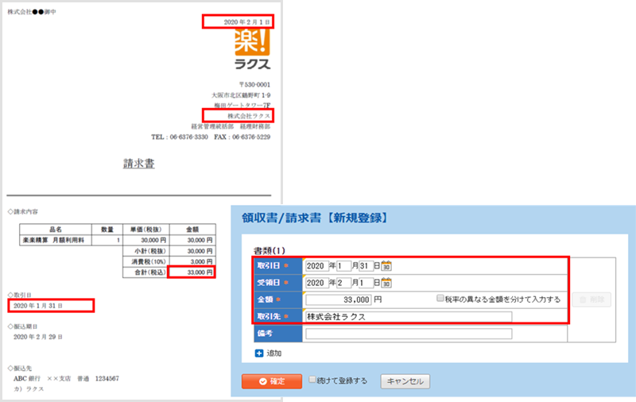Click invoice date 2020年2月1日
The image size is (636, 402).
pyautogui.click(x=246, y=22)
